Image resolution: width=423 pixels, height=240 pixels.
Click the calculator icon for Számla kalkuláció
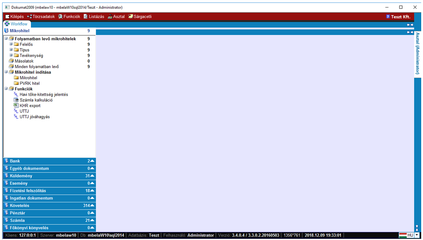click(16, 100)
